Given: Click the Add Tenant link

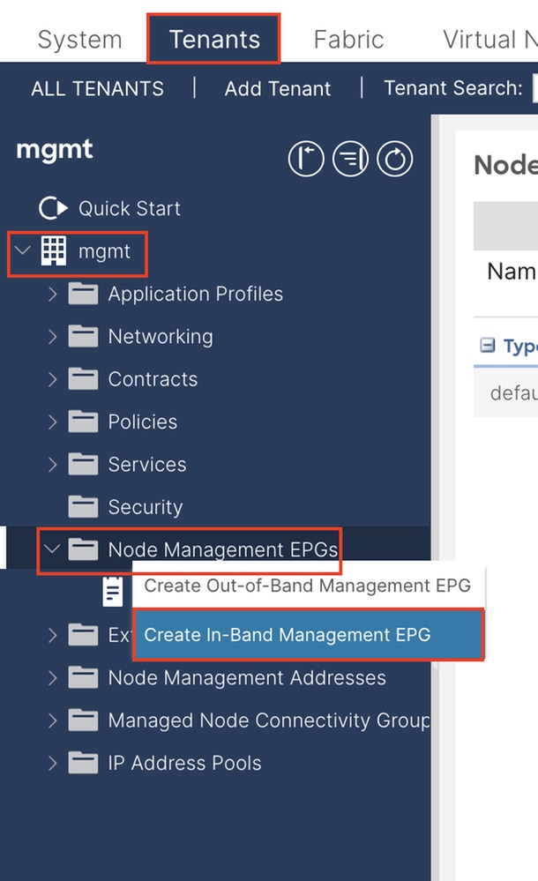Looking at the screenshot, I should [x=278, y=88].
